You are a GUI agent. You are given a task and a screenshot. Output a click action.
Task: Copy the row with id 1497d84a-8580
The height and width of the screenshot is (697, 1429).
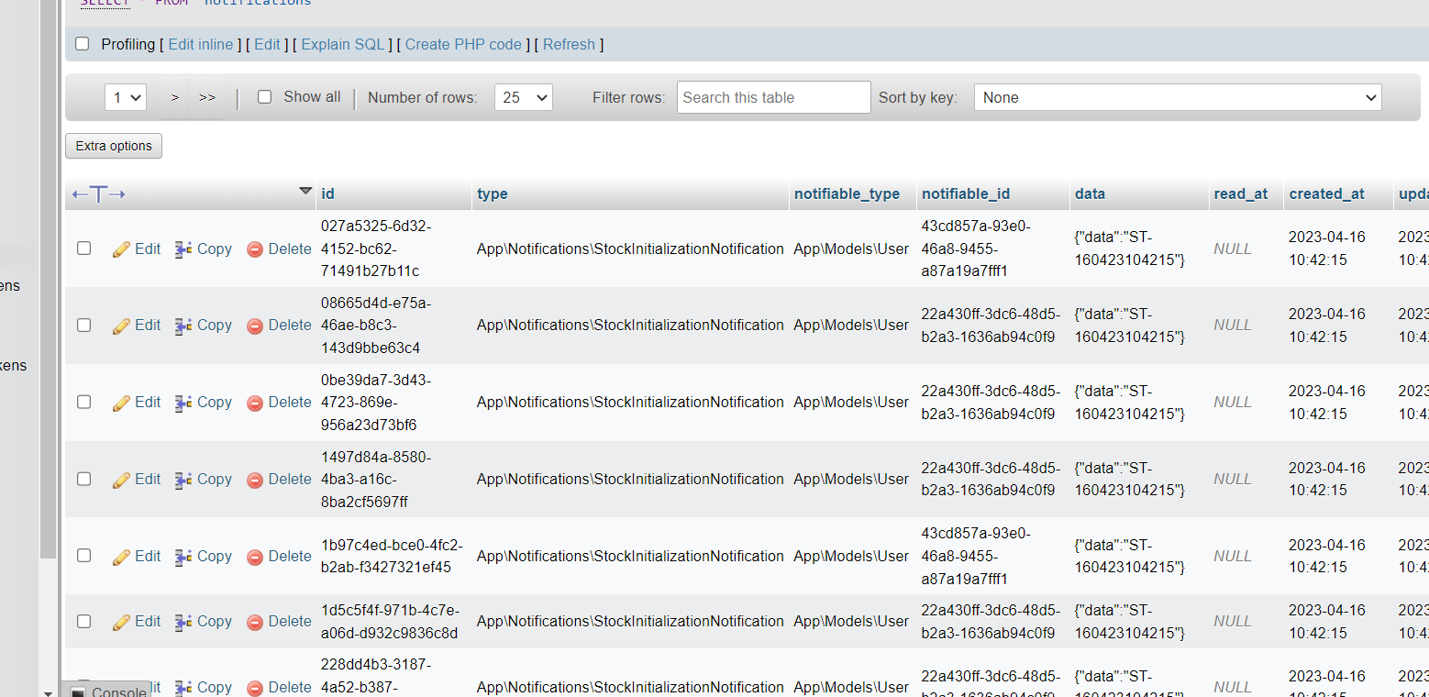pyautogui.click(x=203, y=479)
